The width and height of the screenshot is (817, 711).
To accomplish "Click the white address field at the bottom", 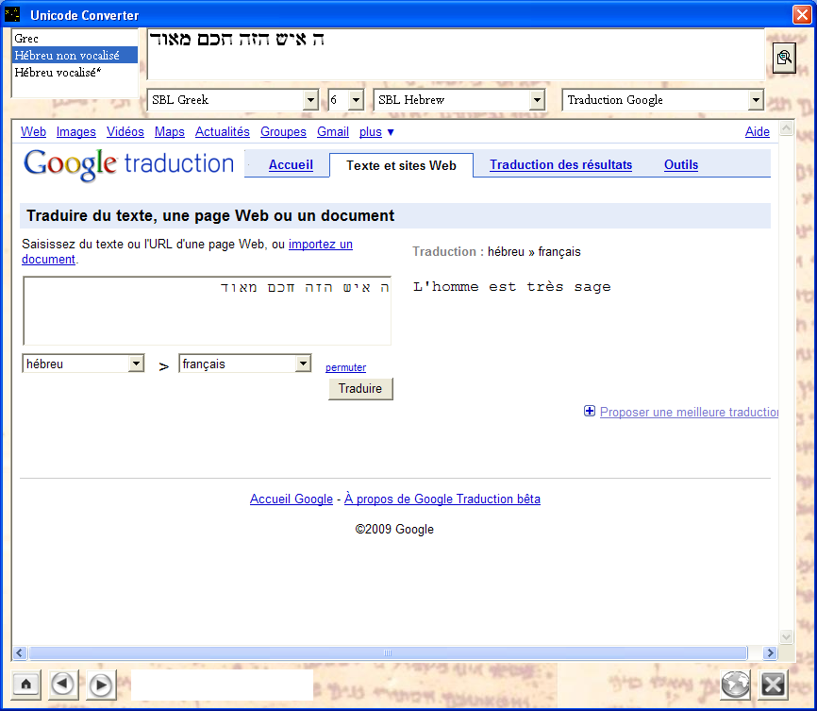I will (x=222, y=685).
